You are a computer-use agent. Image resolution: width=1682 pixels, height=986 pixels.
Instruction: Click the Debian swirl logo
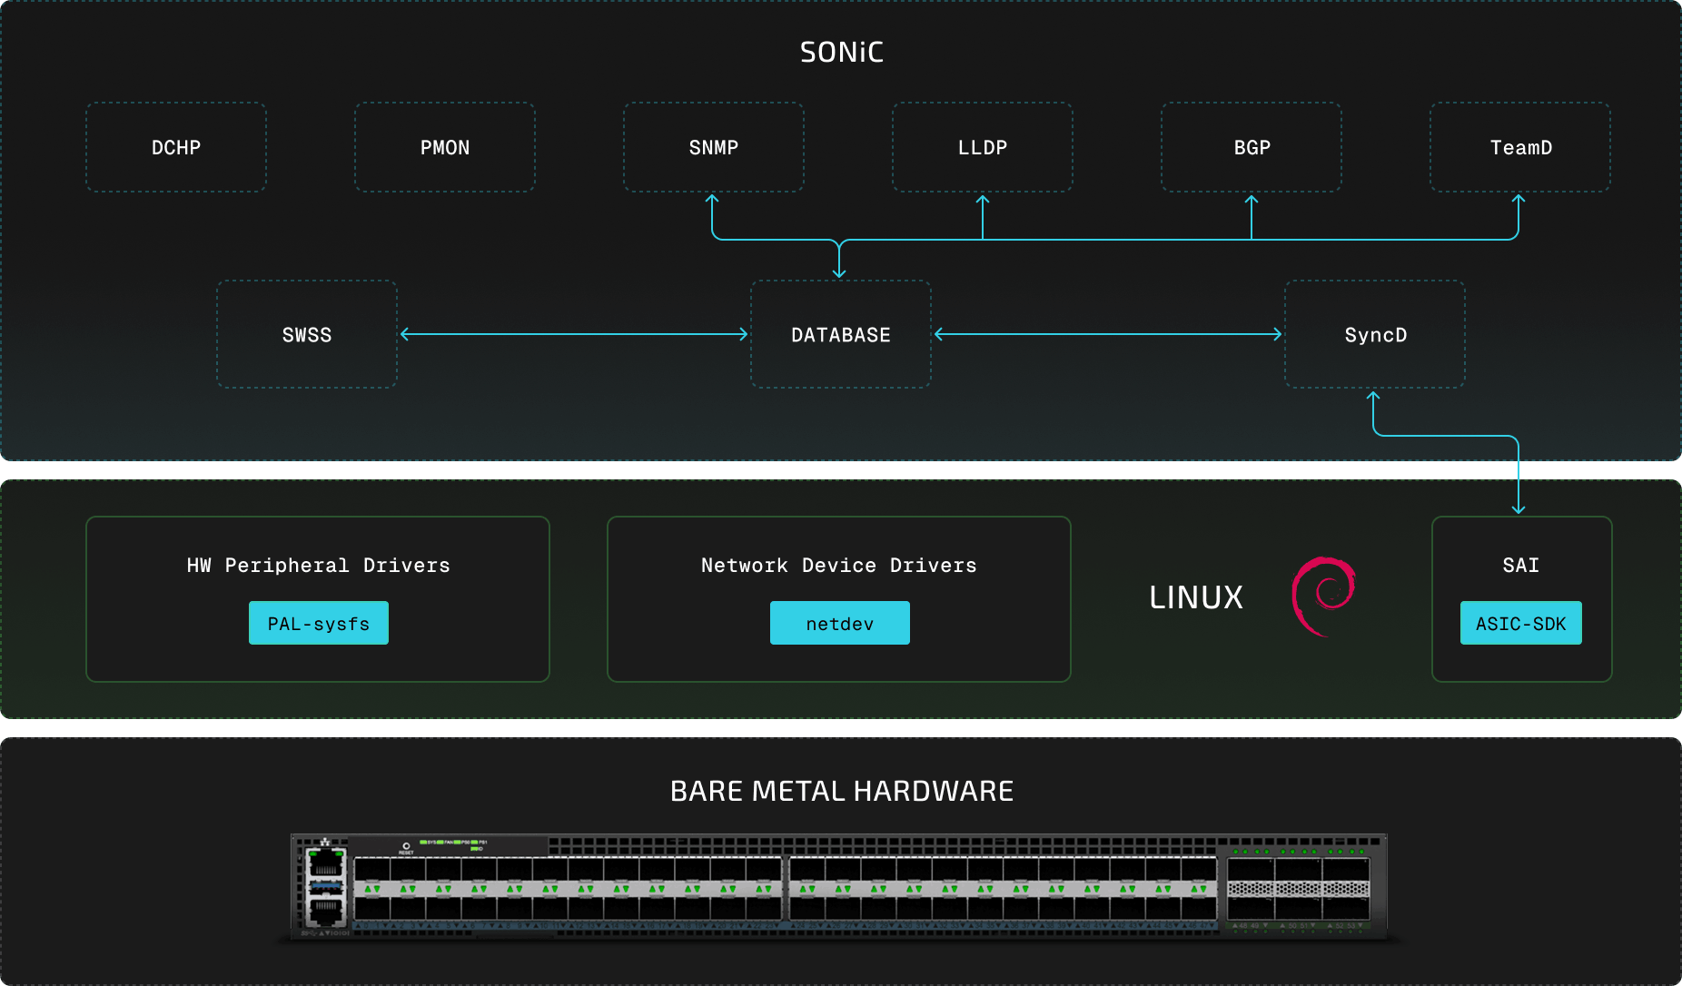(1323, 597)
